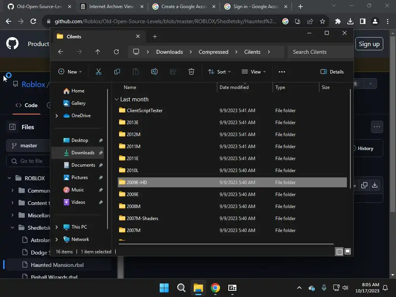Switch to Create a Google Account tab
396x297 pixels.
tap(184, 7)
